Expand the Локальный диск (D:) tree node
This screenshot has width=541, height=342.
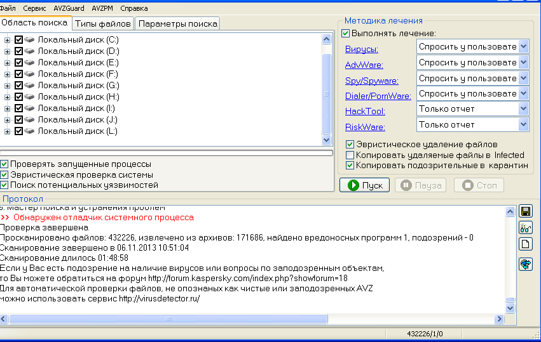coord(8,51)
